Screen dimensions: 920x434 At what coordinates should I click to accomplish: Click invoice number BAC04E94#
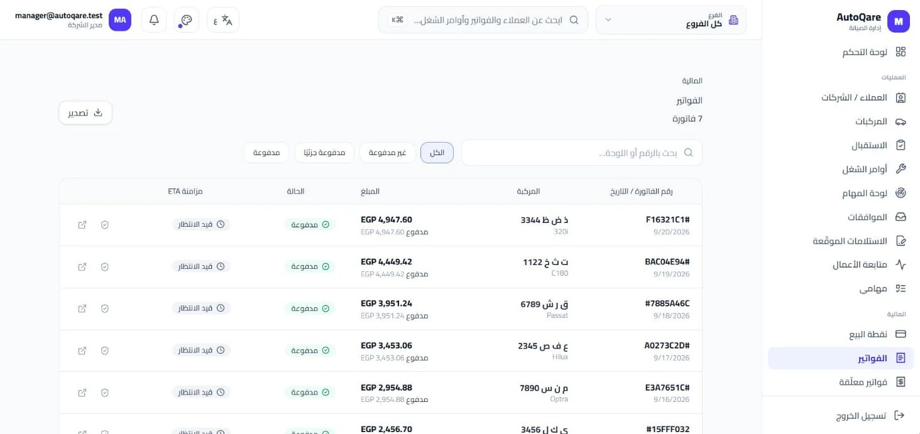(667, 262)
